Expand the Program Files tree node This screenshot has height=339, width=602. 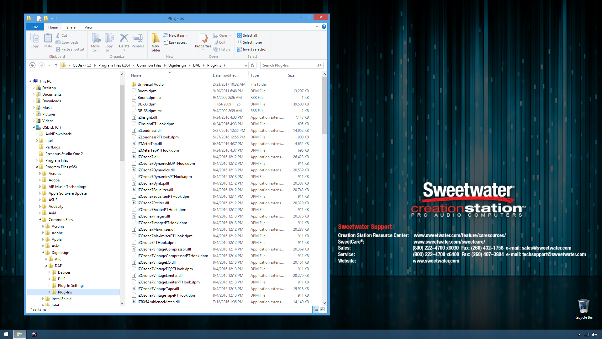pyautogui.click(x=37, y=160)
